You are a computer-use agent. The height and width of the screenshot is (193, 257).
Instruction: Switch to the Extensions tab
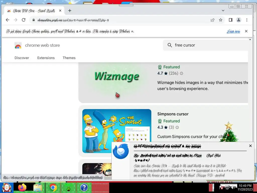(x=46, y=58)
